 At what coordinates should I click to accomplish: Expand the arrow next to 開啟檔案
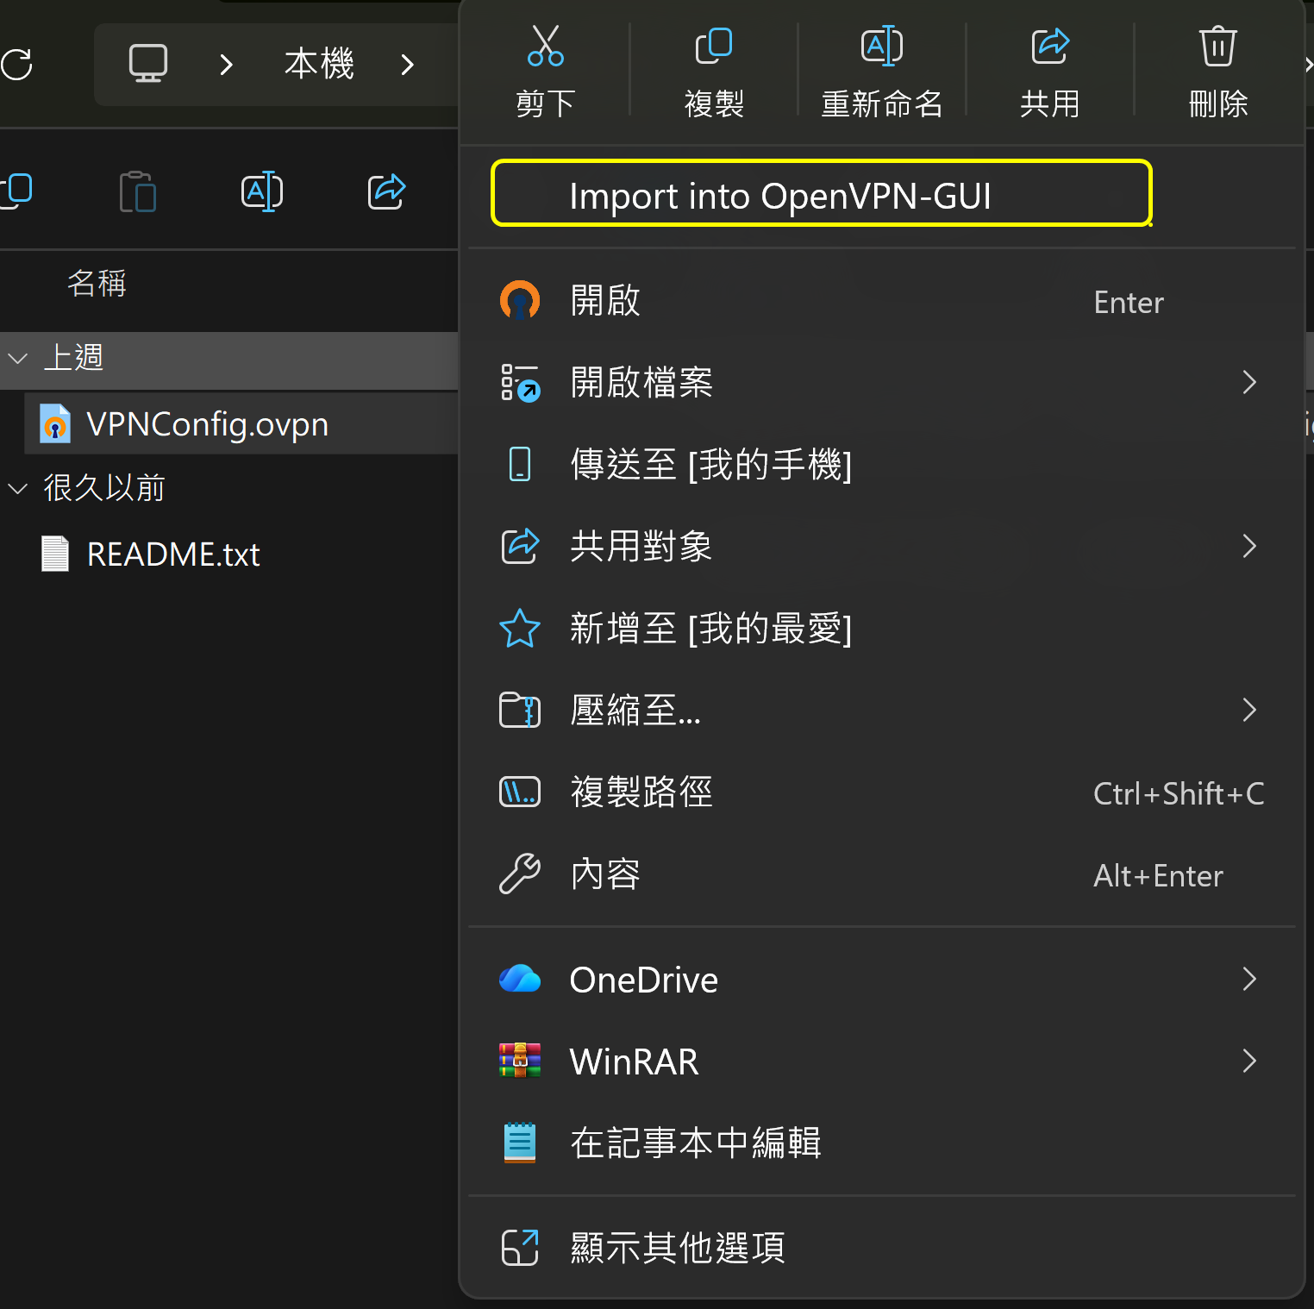(1249, 382)
